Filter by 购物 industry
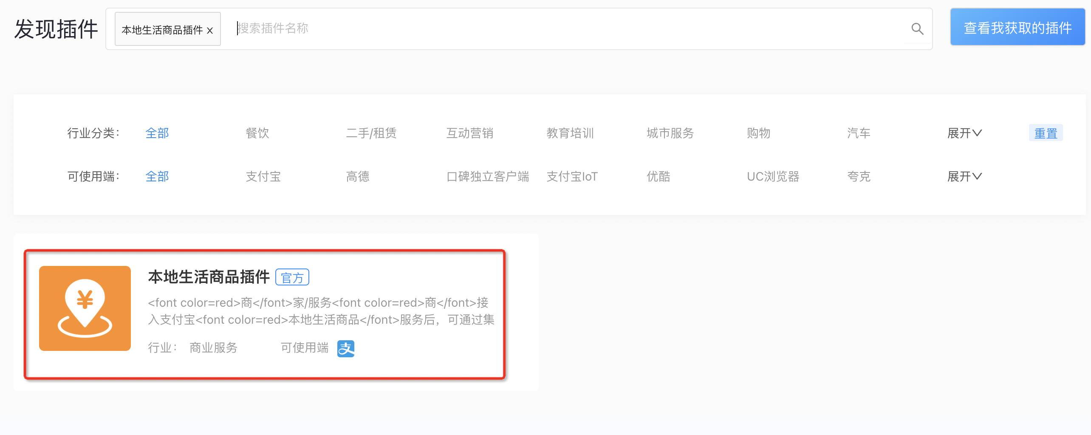Viewport: 1091px width, 435px height. [x=759, y=133]
